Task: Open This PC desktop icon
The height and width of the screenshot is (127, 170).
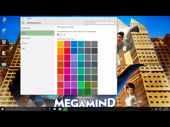Action: tap(4, 20)
